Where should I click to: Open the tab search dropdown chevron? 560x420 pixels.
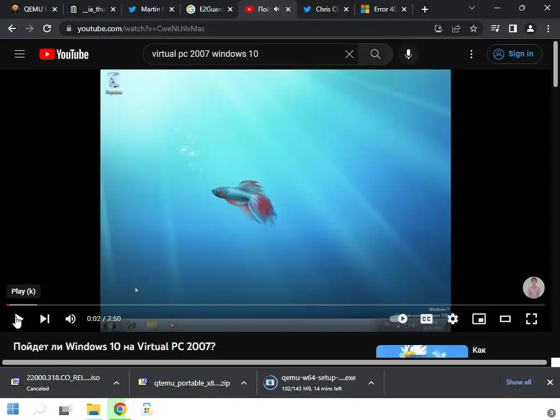point(472,8)
